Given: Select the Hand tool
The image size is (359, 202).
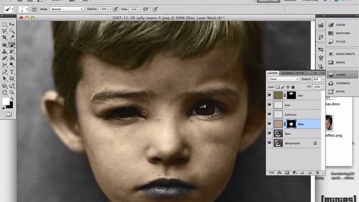Looking at the screenshot, I should click(x=4, y=92).
